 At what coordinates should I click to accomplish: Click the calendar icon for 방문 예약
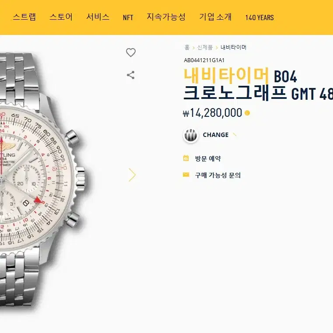coord(186,158)
